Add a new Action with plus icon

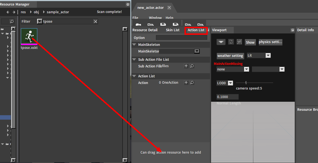(x=186, y=83)
